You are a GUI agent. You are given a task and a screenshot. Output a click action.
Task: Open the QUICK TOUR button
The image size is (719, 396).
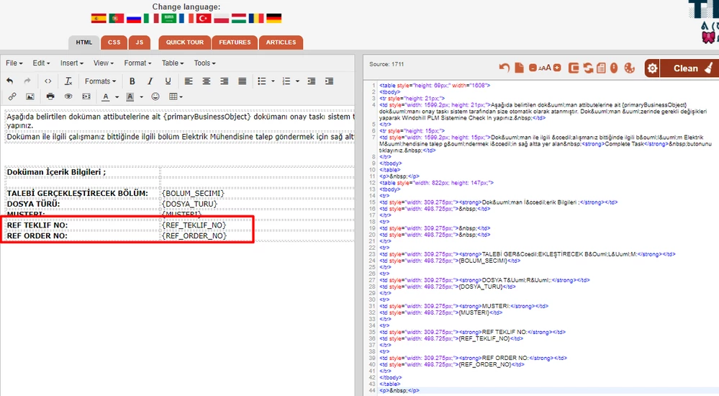pyautogui.click(x=184, y=42)
